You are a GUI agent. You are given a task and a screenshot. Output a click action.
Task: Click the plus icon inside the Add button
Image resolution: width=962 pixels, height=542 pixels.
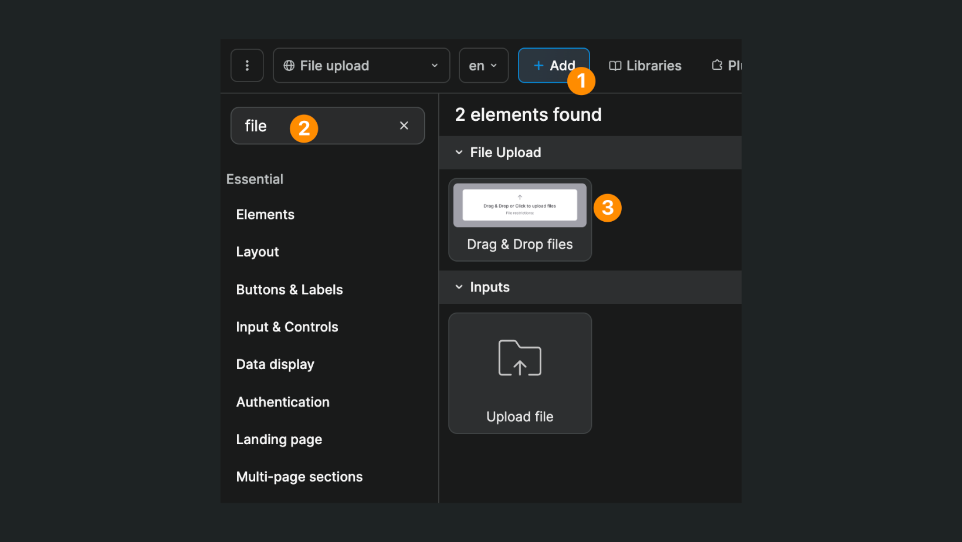click(x=538, y=65)
